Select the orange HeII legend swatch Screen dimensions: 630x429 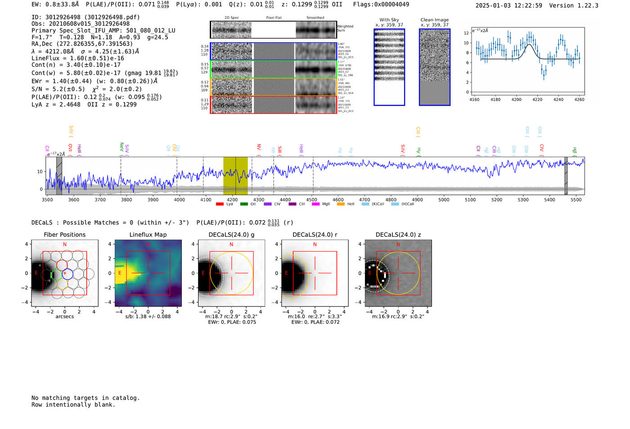pos(341,204)
